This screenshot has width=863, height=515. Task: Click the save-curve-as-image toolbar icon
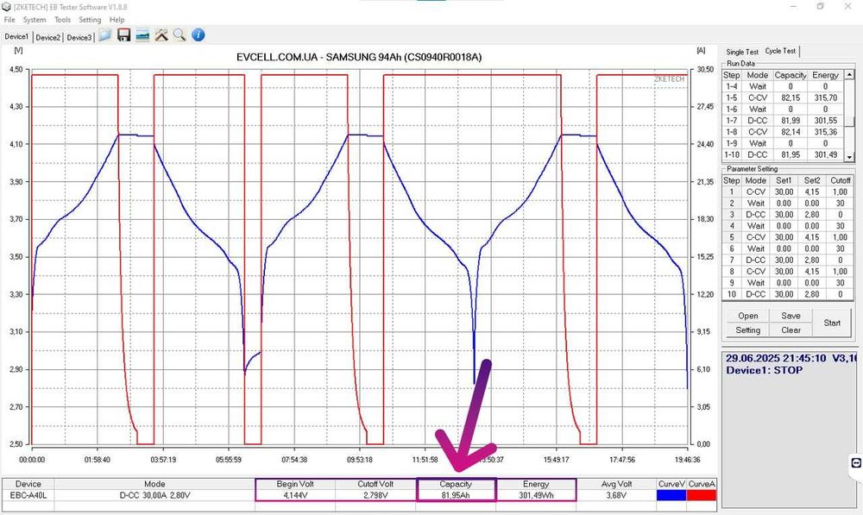142,35
